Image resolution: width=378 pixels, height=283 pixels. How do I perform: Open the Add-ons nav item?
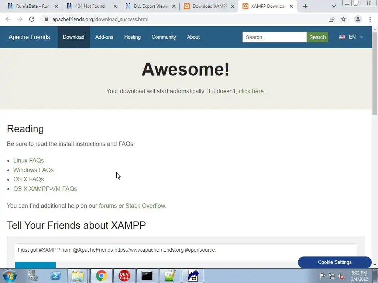pos(104,37)
